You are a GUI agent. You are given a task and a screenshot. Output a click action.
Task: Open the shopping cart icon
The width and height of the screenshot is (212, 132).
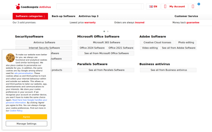tap(194, 6)
